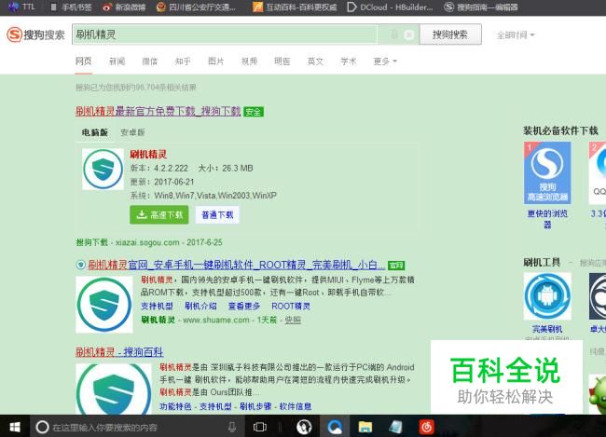Image resolution: width=606 pixels, height=437 pixels.
Task: Clear the search box with X icon
Action: 409,35
